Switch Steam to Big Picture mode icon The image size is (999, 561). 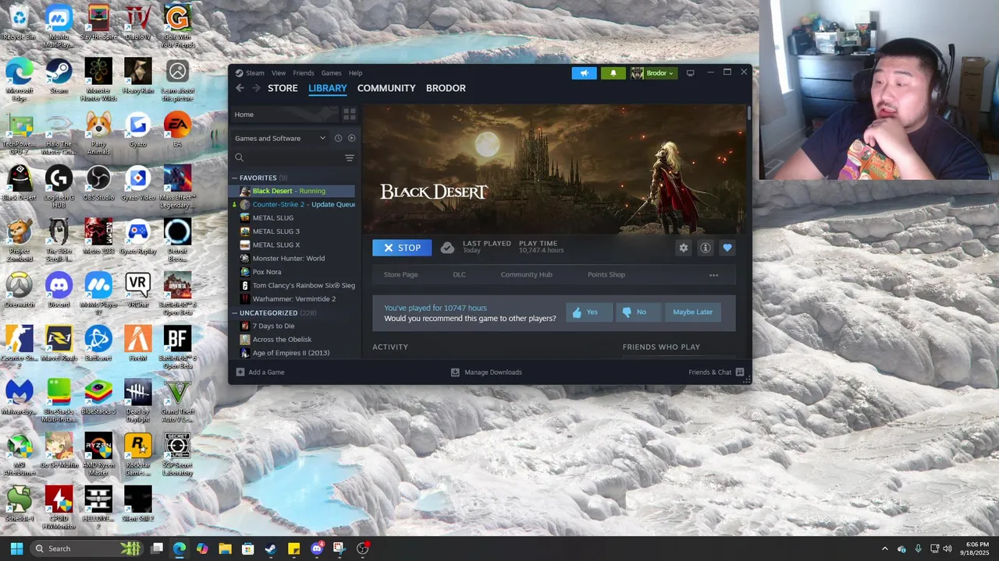coord(690,73)
